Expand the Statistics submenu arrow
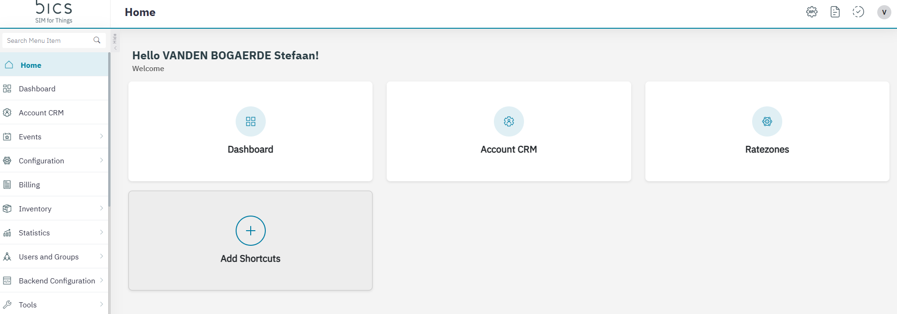Screen dimensions: 897x314 pyautogui.click(x=101, y=233)
